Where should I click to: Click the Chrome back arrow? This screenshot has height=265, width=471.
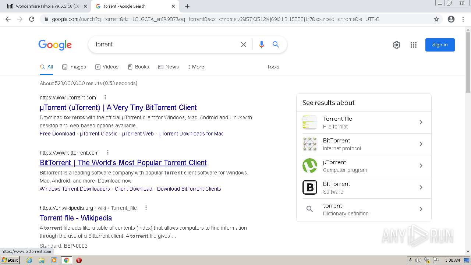tap(8, 19)
